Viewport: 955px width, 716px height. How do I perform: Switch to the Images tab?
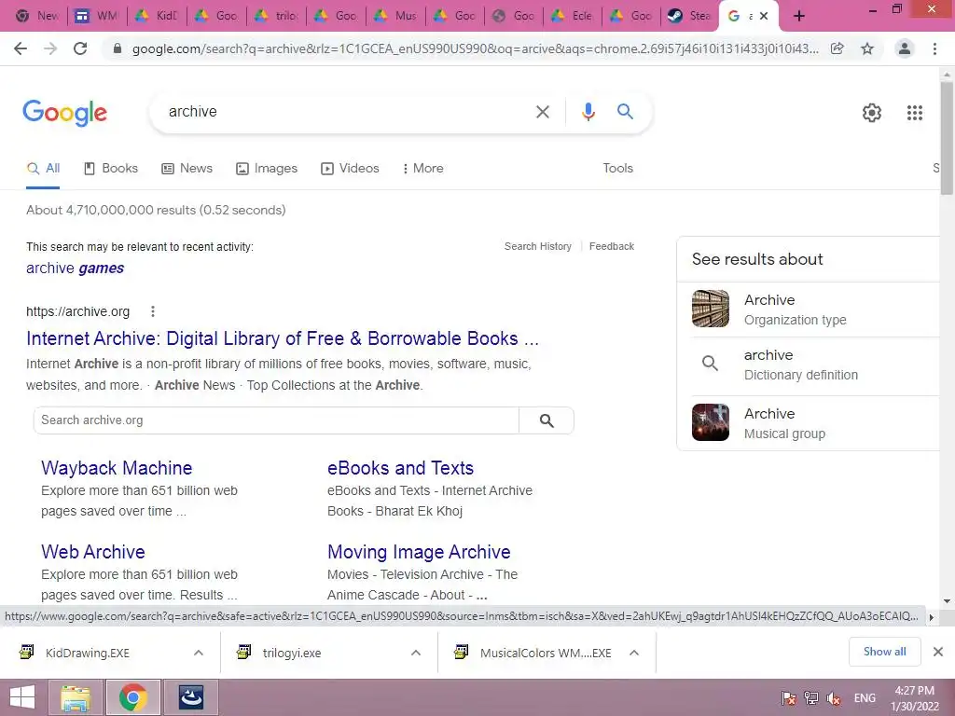267,169
